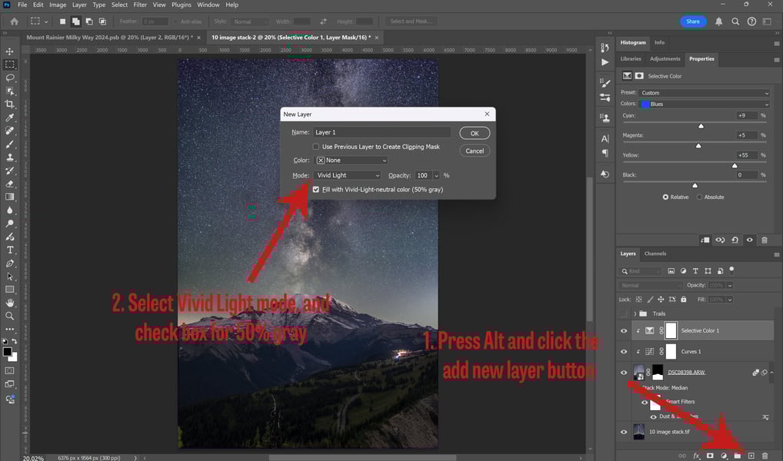Image resolution: width=783 pixels, height=461 pixels.
Task: Open the Colors dropdown set to Blues
Action: [x=705, y=104]
